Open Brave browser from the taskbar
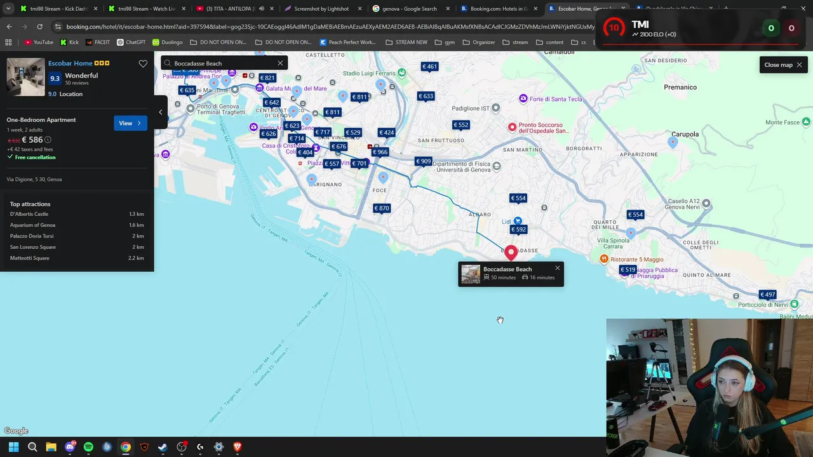The image size is (813, 457). [238, 447]
